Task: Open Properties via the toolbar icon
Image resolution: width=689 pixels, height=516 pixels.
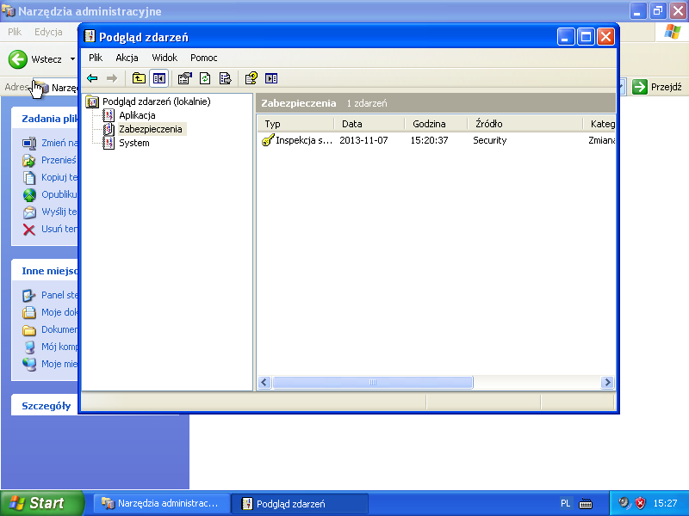Action: [x=184, y=78]
